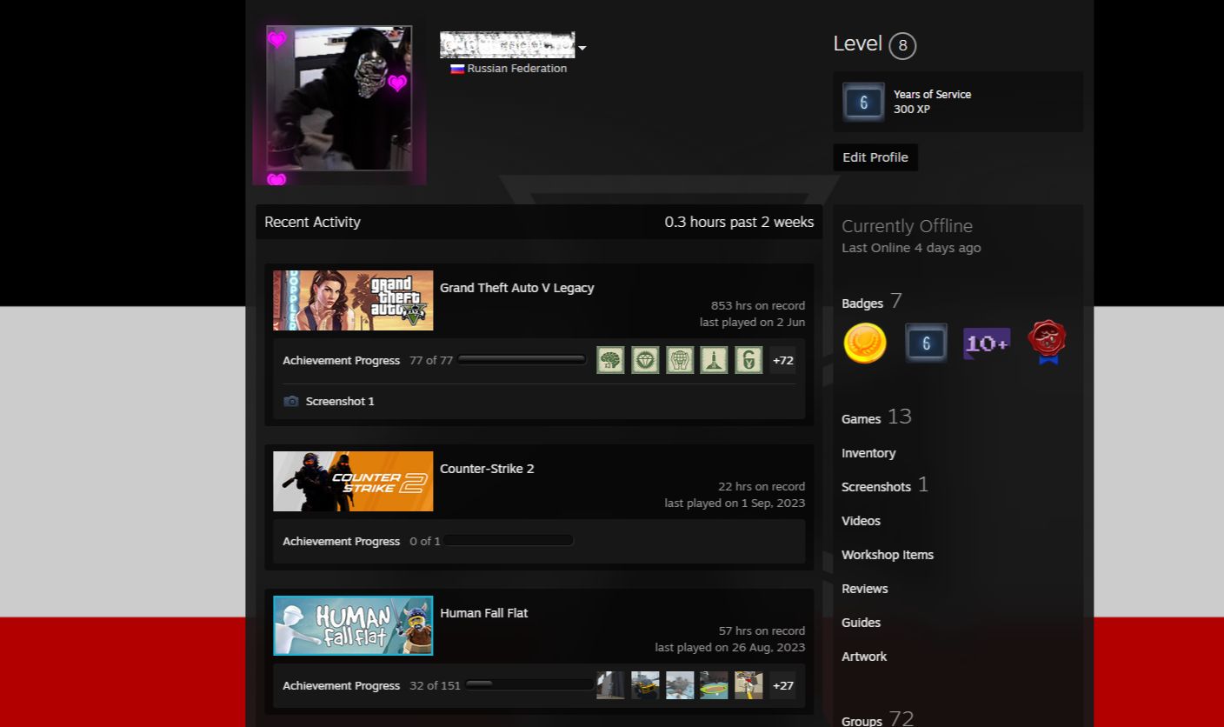Screen dimensions: 1224x727
Task: Click the Level 8 badge circle
Action: [902, 45]
